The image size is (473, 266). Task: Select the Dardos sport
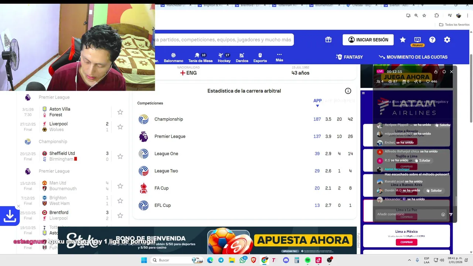242,58
